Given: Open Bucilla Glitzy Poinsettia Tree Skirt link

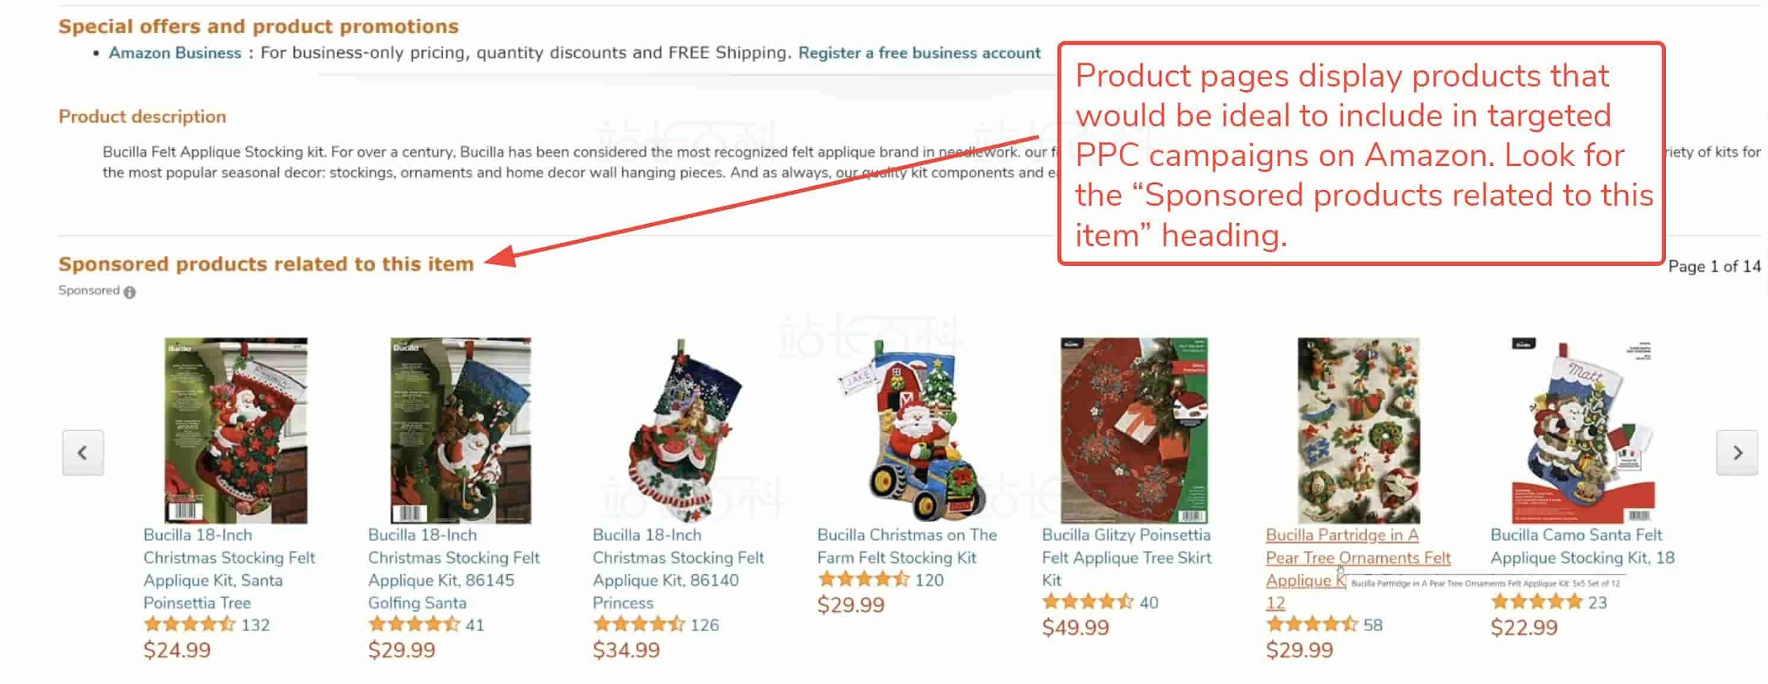Looking at the screenshot, I should point(1126,557).
